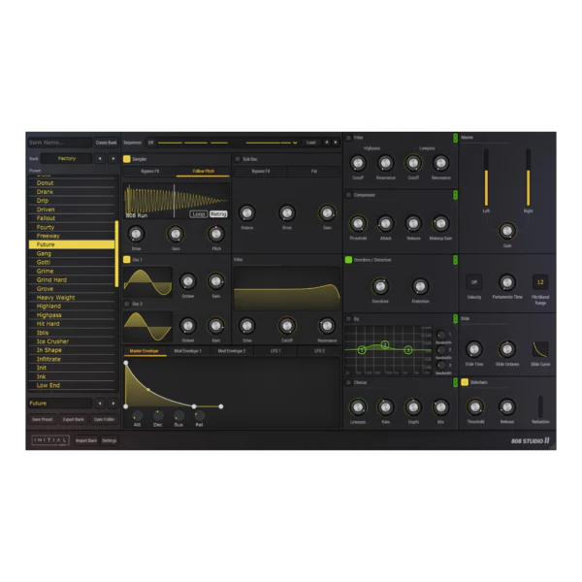Viewport: 582px width, 582px height.
Task: Toggle the Retrig button on the sample
Action: (x=218, y=214)
